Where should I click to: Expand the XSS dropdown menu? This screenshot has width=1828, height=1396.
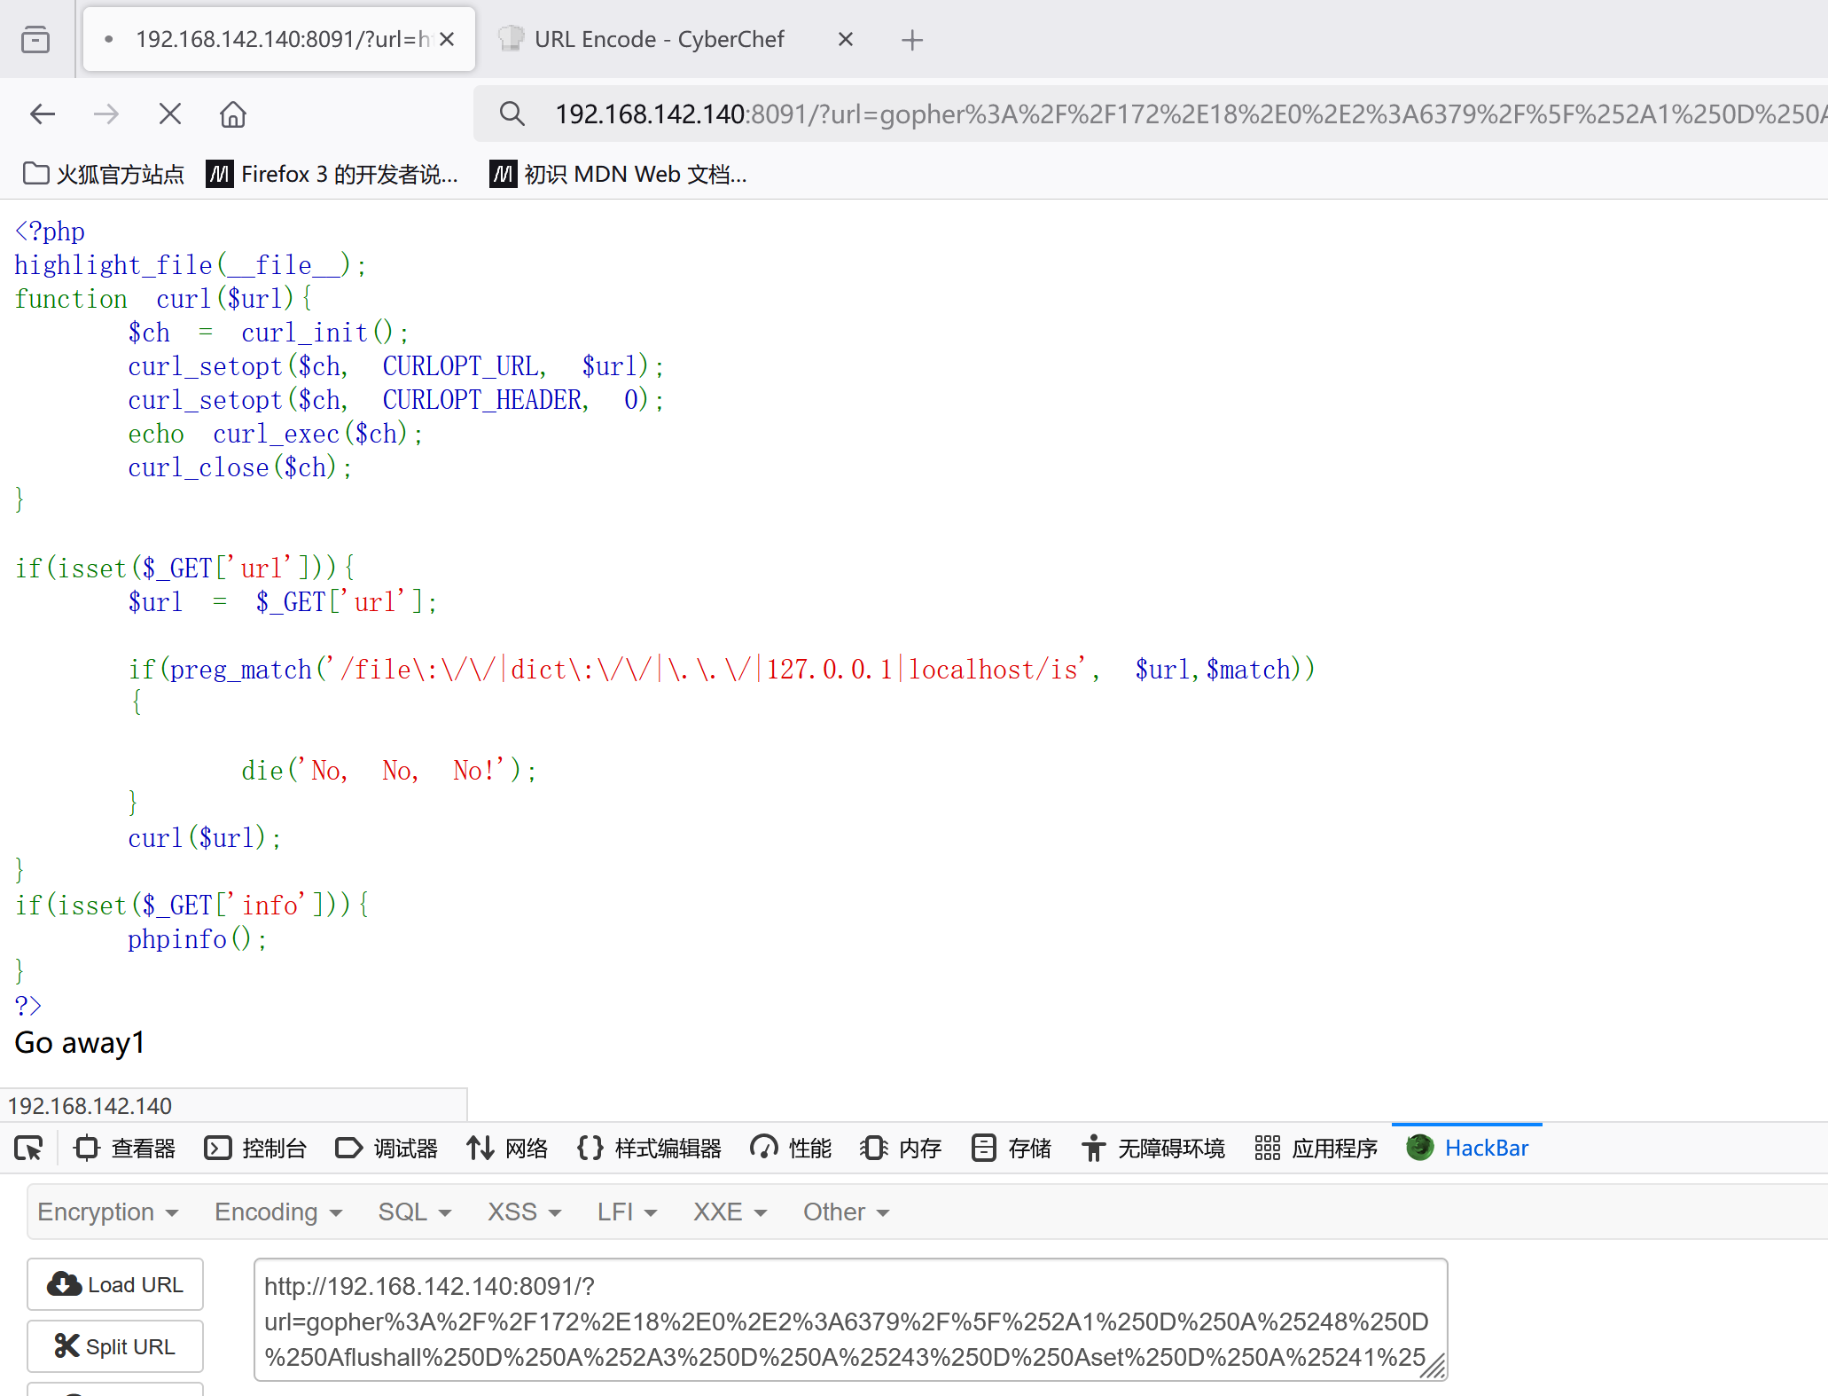(524, 1212)
